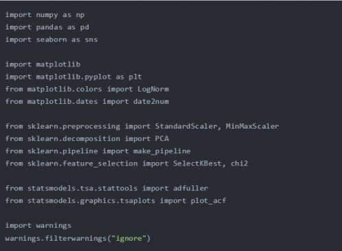Click 'sklearn.decomposition' module name
The image size is (342, 251).
point(74,139)
